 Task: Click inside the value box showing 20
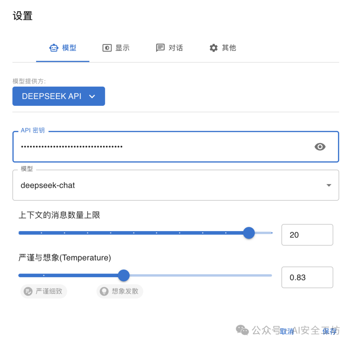(x=307, y=235)
